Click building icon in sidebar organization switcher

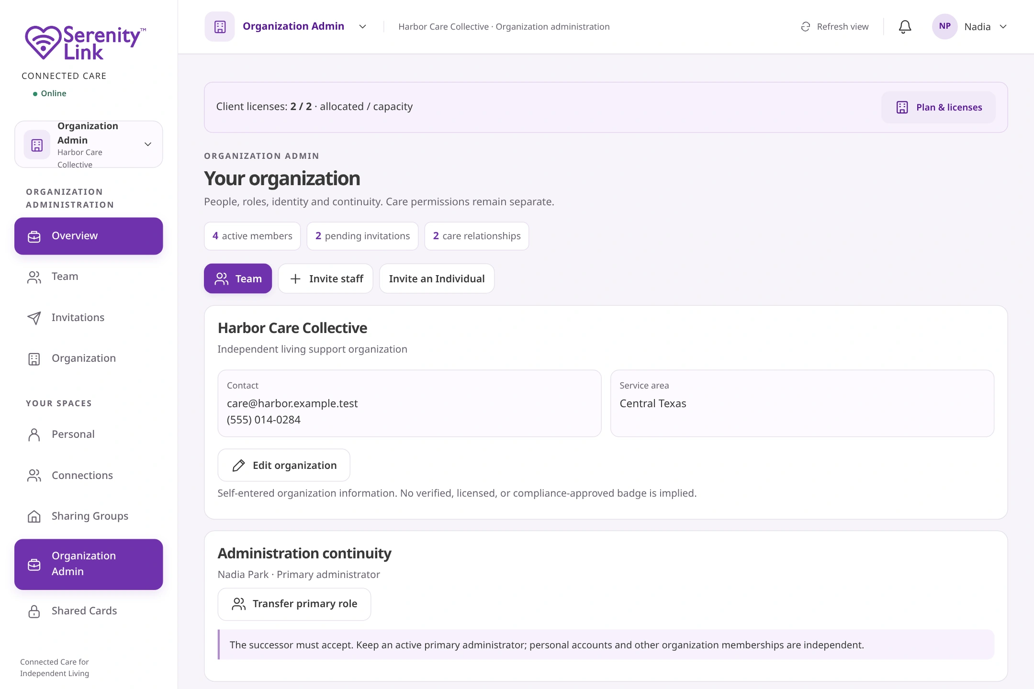click(x=37, y=144)
